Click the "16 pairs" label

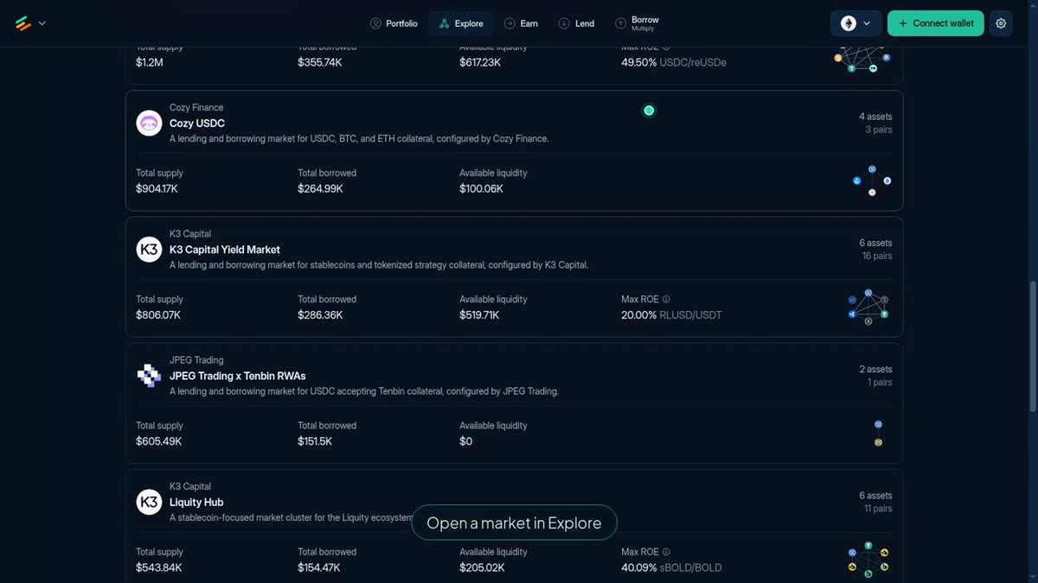point(876,256)
